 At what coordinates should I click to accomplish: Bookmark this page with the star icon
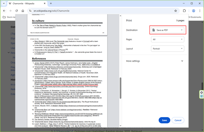pyautogui.click(x=176, y=11)
